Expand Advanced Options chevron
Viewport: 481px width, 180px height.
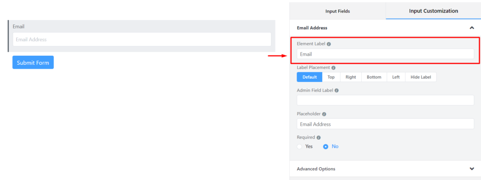click(472, 169)
